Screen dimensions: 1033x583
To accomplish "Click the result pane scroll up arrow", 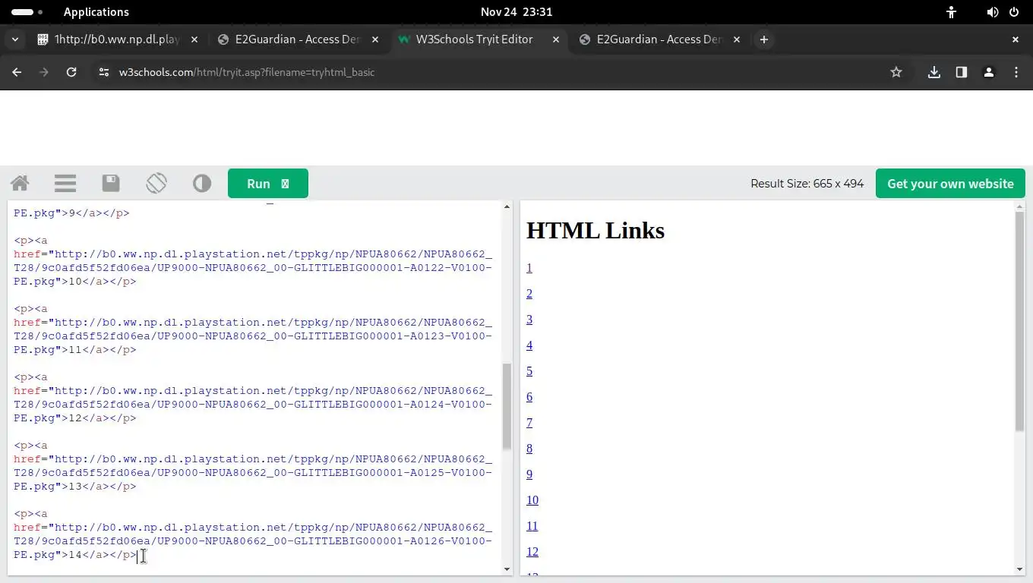I will (x=1020, y=206).
